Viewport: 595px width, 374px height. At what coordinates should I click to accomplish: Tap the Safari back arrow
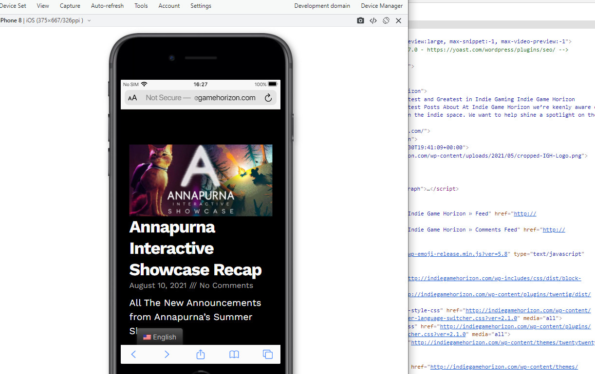tap(133, 354)
